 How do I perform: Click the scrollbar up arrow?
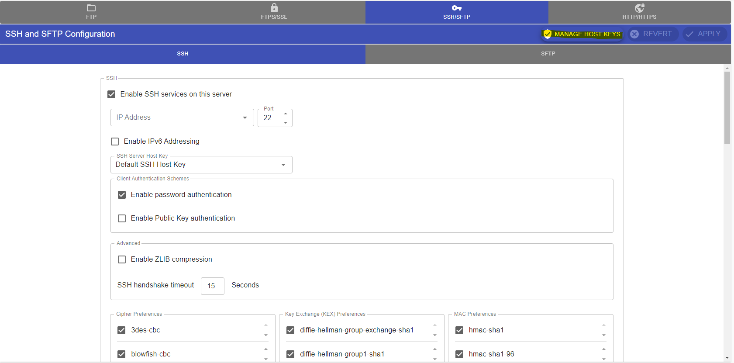pos(727,68)
